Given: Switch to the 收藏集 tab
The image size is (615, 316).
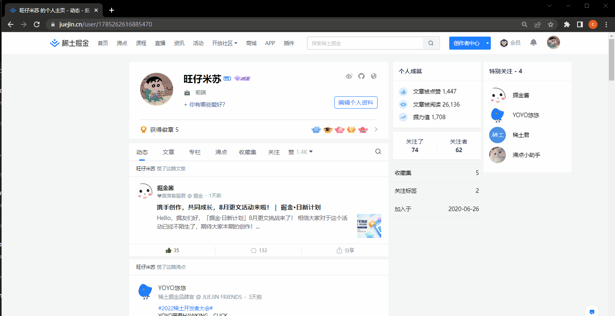Looking at the screenshot, I should pyautogui.click(x=248, y=152).
